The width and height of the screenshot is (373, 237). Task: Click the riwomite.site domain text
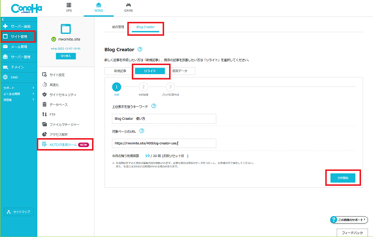69,39
